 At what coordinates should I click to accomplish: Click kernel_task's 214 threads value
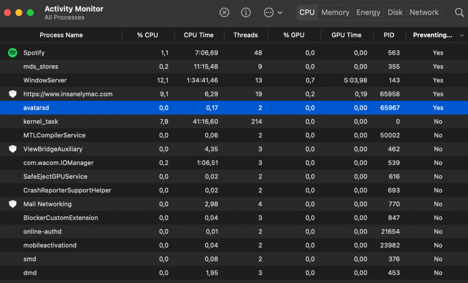(256, 122)
